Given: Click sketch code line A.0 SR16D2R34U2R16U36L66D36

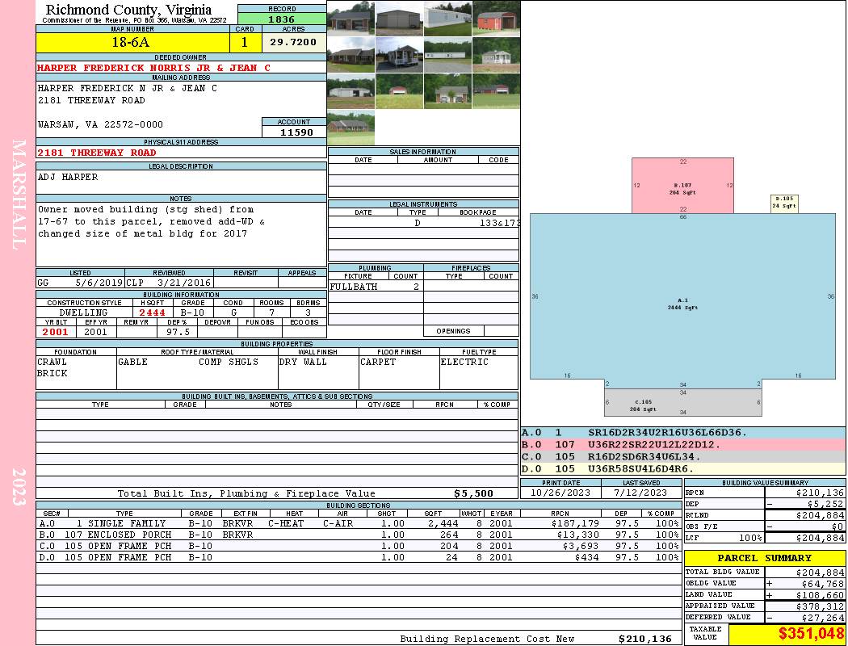Looking at the screenshot, I should [x=683, y=433].
